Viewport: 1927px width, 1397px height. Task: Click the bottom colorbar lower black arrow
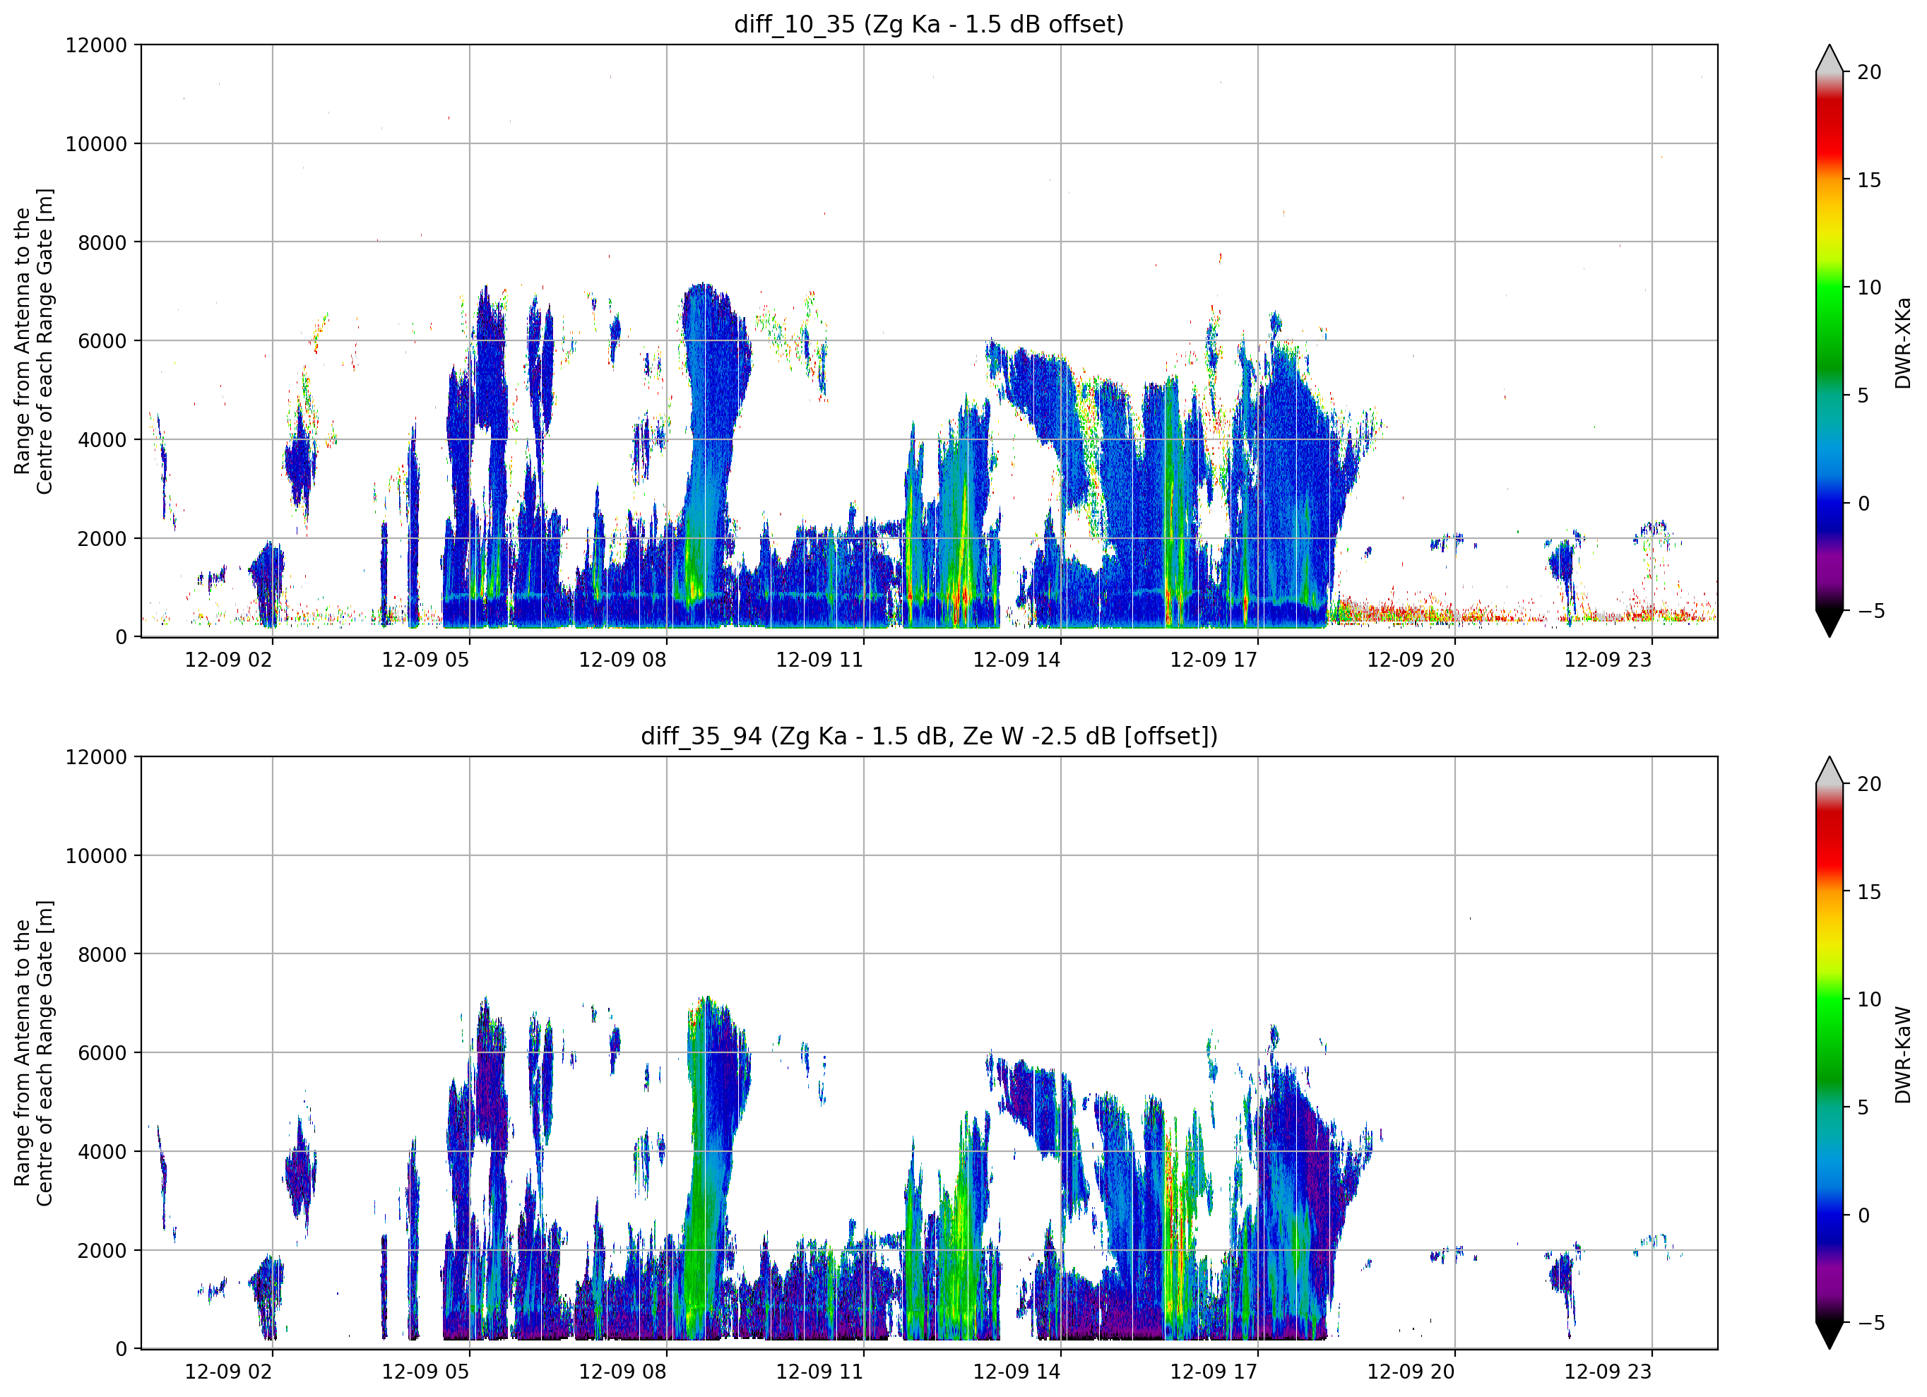1830,1336
